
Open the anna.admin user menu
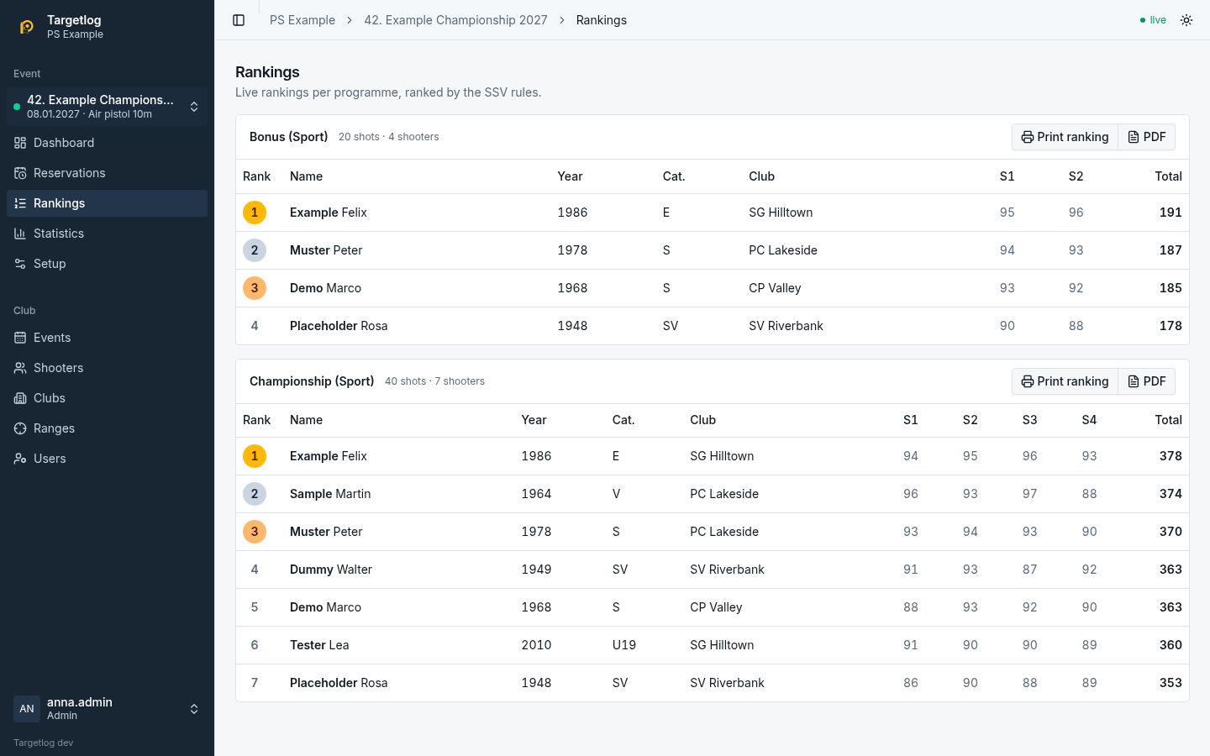[107, 708]
